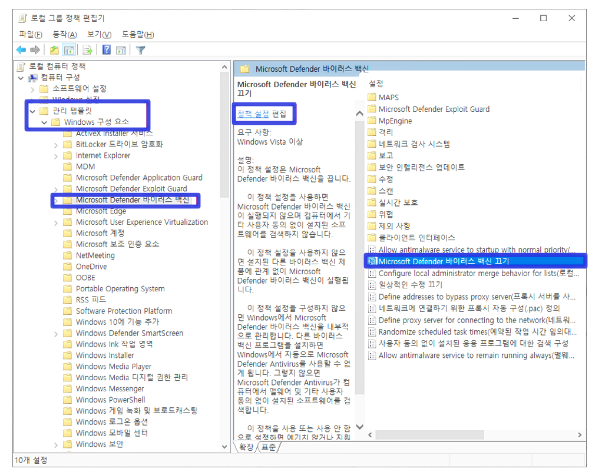Select Allow antimalware service to remain running policy

(472, 355)
